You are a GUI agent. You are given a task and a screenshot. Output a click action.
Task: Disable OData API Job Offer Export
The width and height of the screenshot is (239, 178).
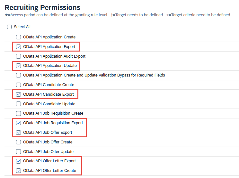tap(19, 133)
